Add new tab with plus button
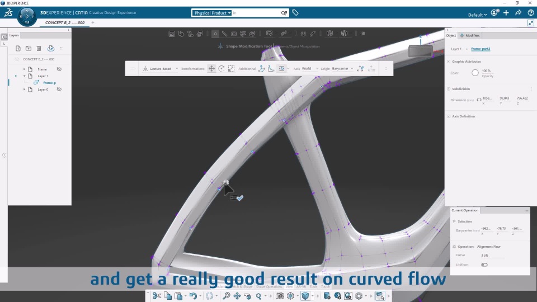The image size is (537, 302). pos(93,22)
